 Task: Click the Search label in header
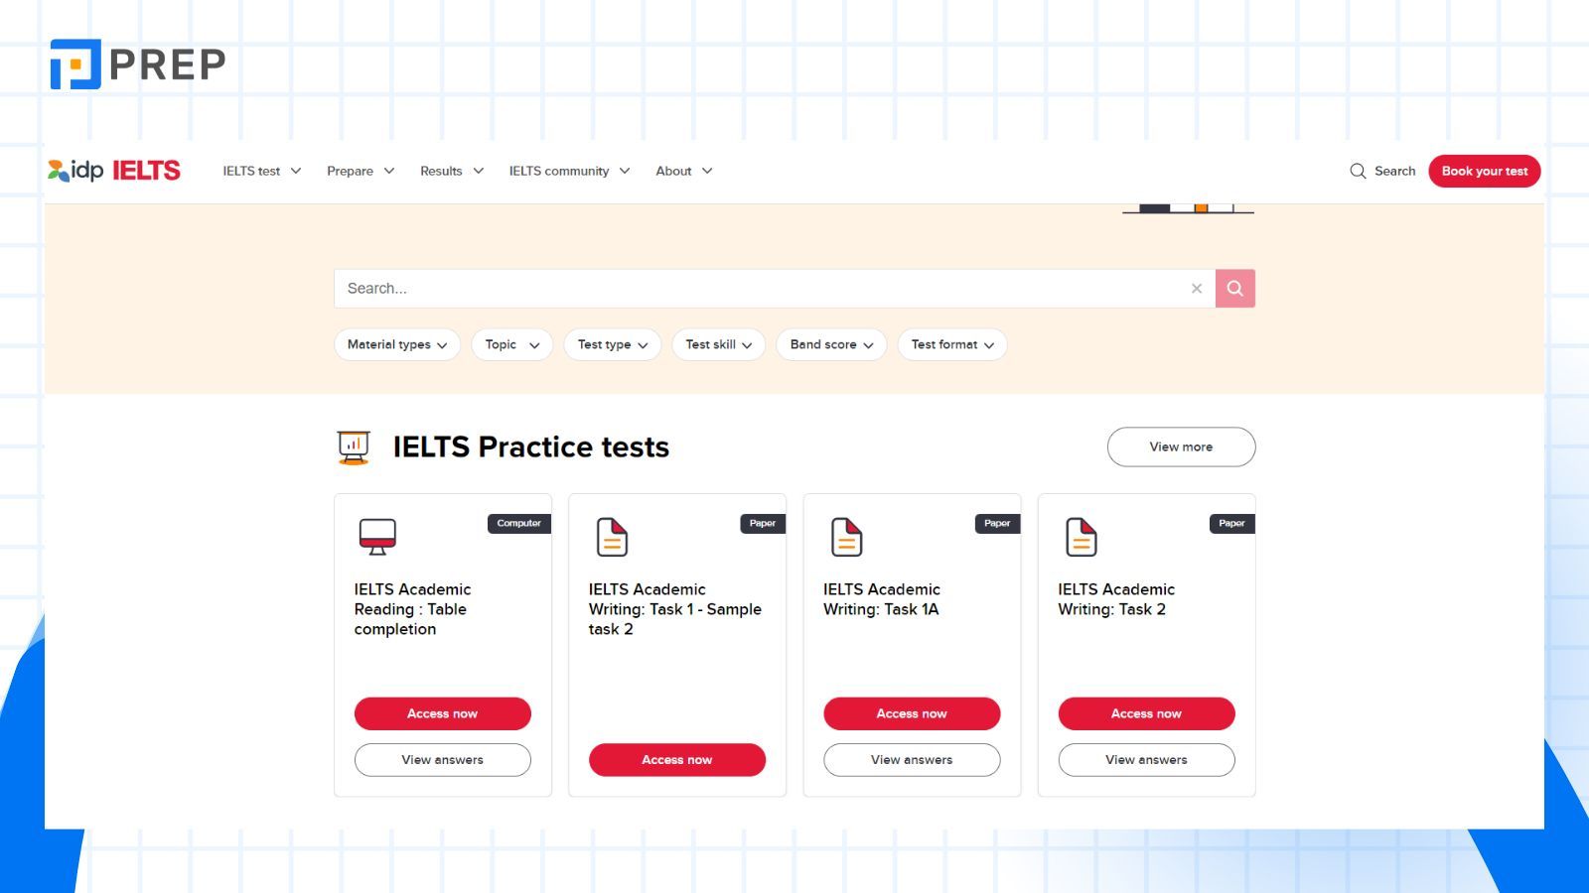point(1394,171)
